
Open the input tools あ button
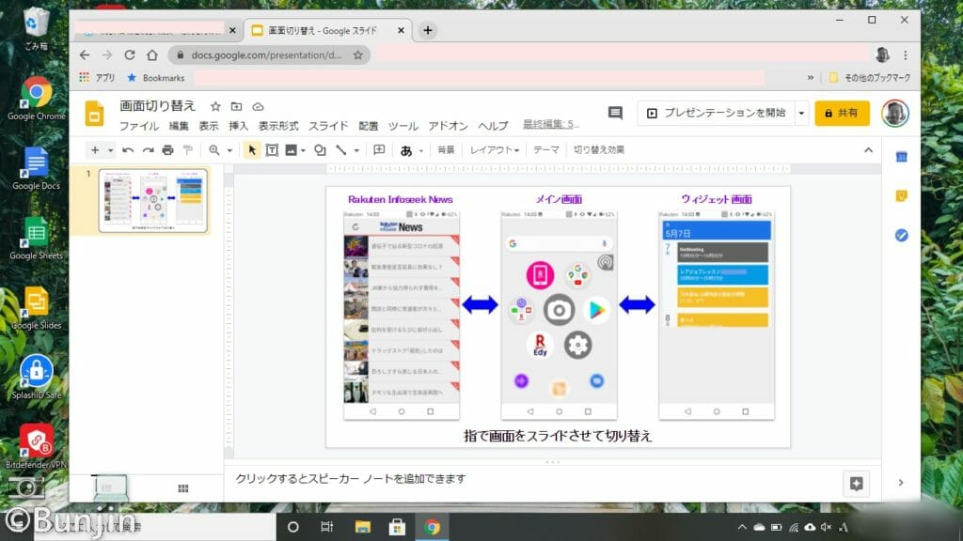[x=406, y=150]
